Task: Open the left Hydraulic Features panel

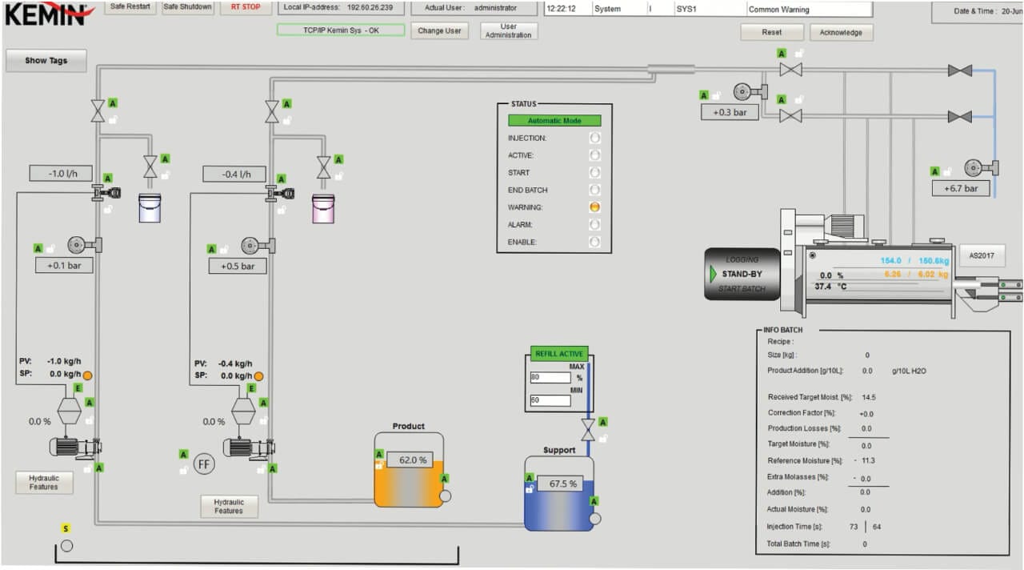Action: 44,482
